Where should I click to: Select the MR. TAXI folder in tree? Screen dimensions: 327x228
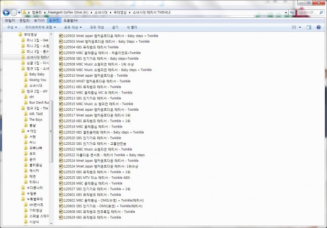tap(36, 114)
